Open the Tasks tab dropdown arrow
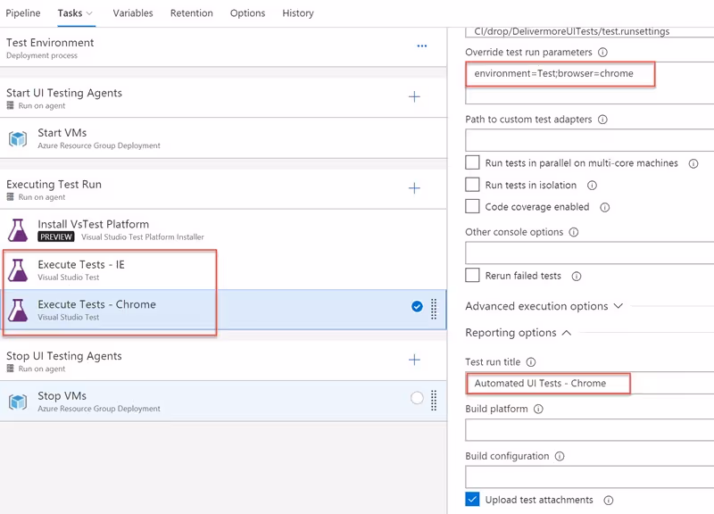 89,13
